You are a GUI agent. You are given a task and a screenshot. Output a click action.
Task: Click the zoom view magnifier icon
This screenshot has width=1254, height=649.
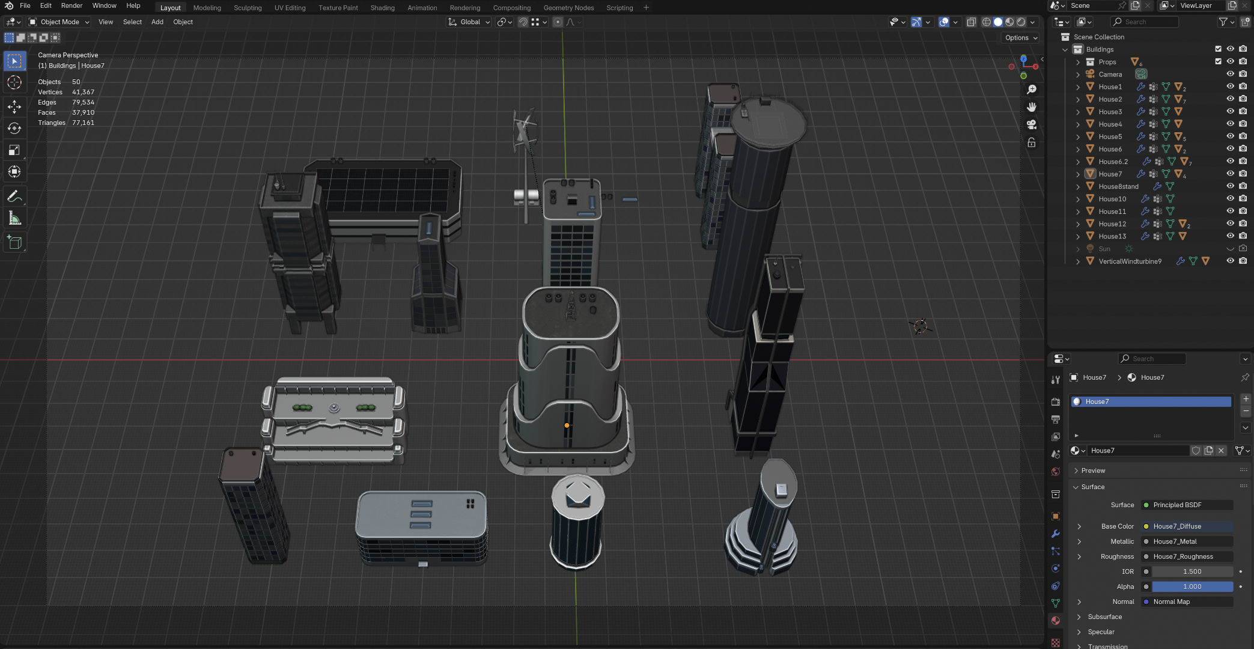pyautogui.click(x=1032, y=90)
